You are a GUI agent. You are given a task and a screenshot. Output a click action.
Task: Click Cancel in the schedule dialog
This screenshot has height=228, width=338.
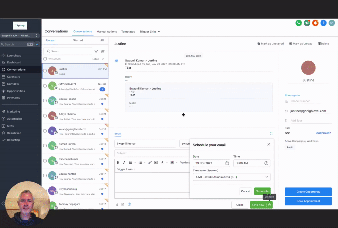pos(245,191)
